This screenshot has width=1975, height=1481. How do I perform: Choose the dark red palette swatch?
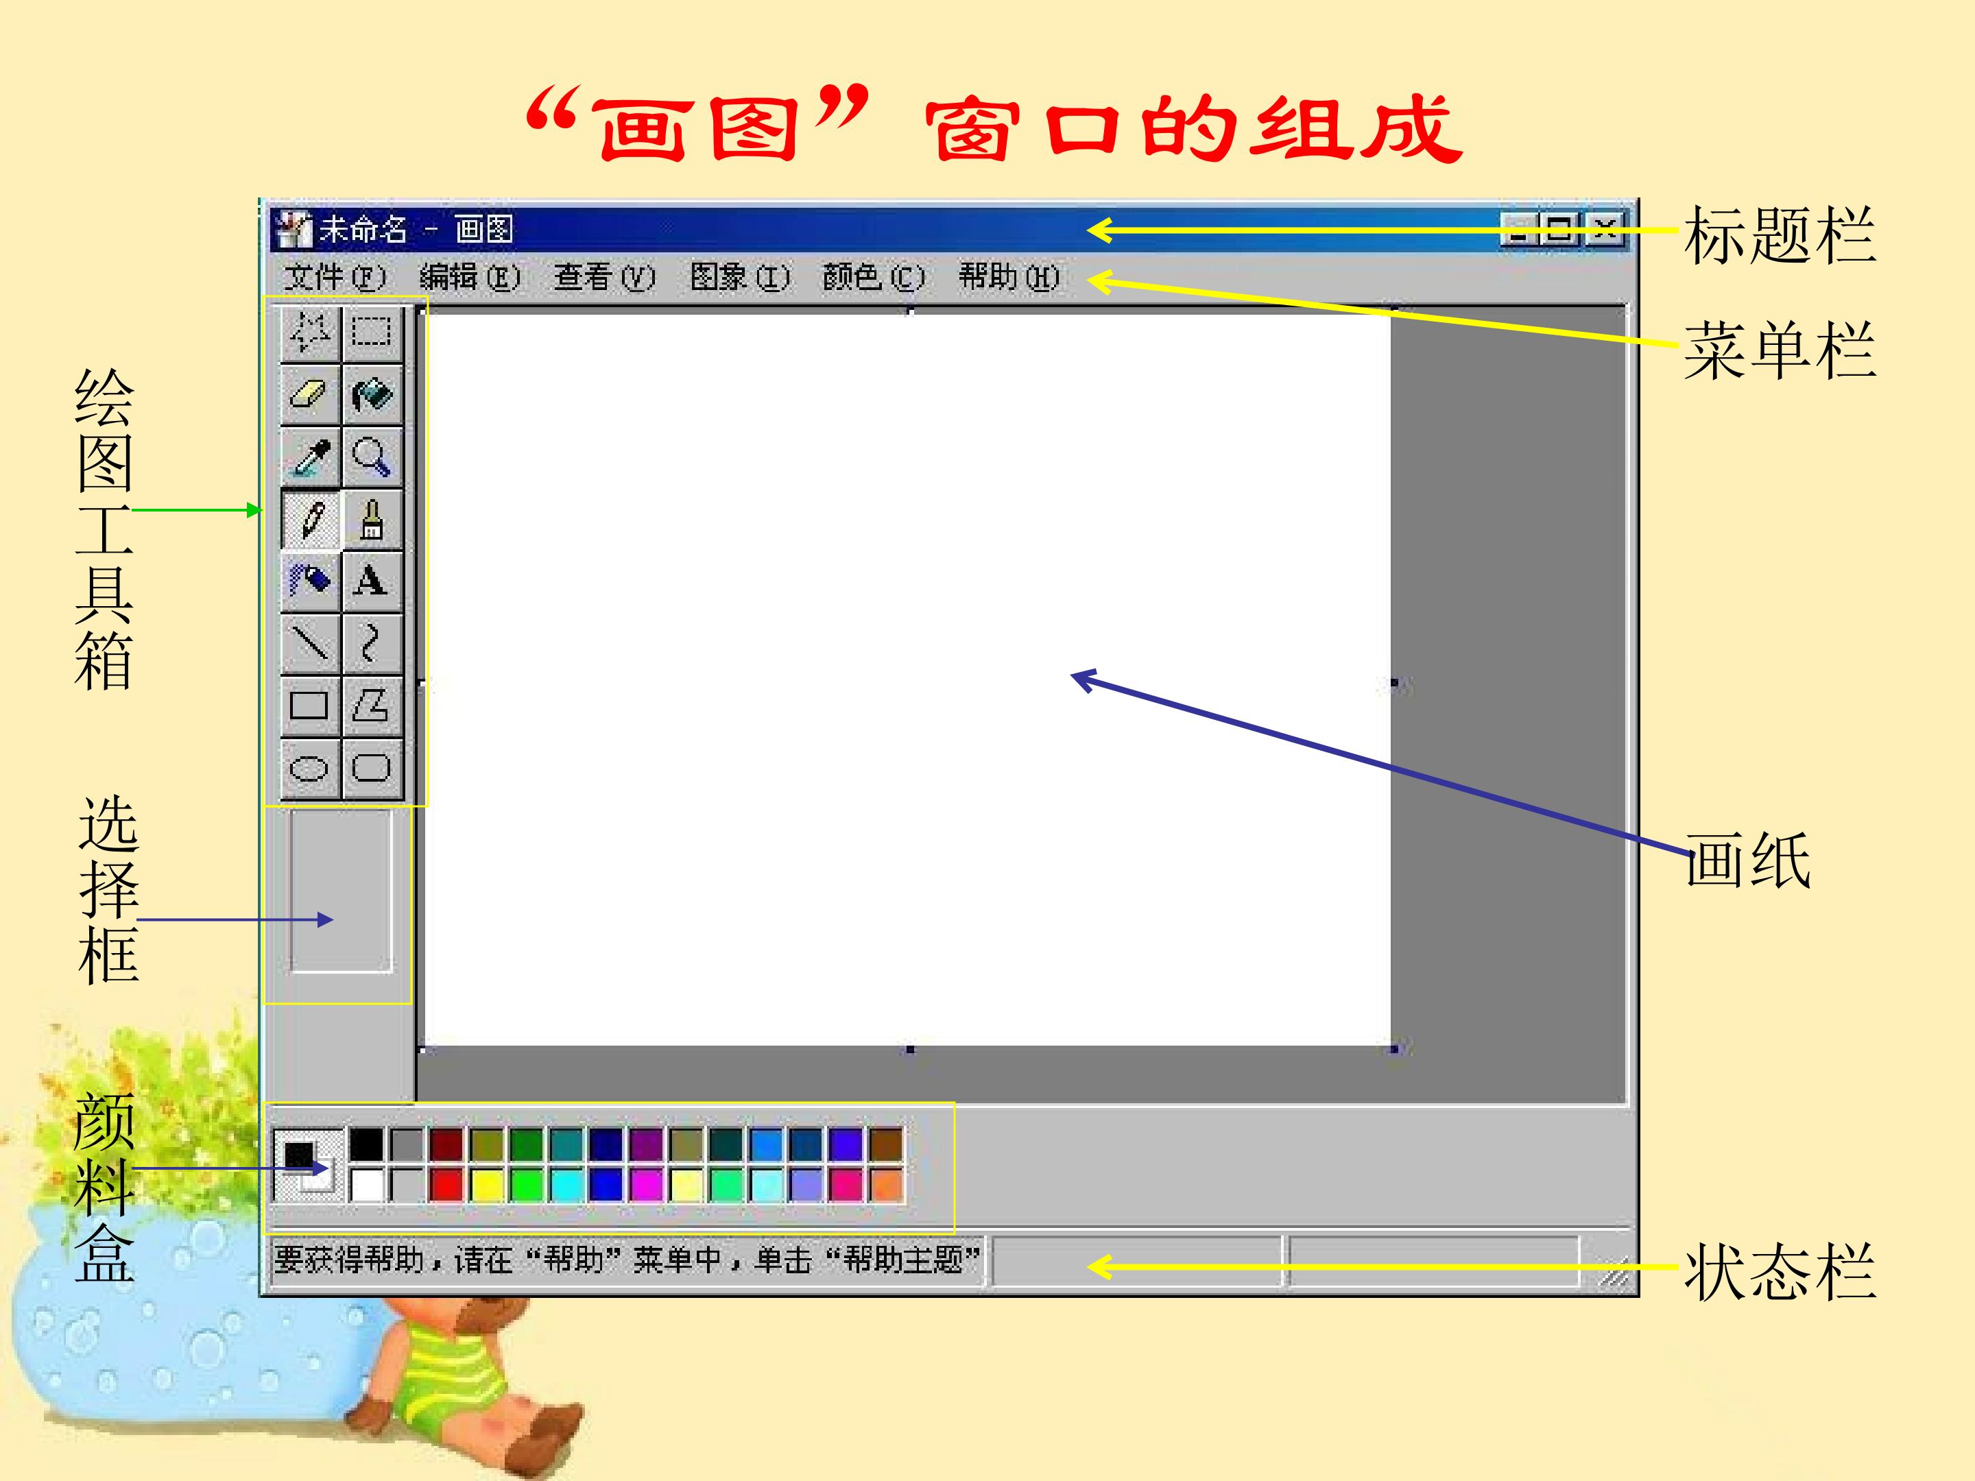point(446,1144)
